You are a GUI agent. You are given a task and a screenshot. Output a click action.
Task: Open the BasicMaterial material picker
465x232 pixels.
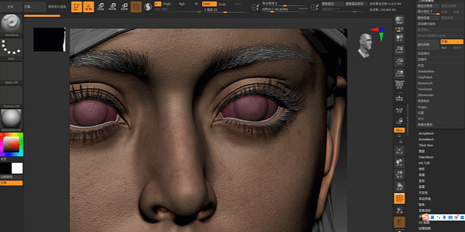[11, 120]
